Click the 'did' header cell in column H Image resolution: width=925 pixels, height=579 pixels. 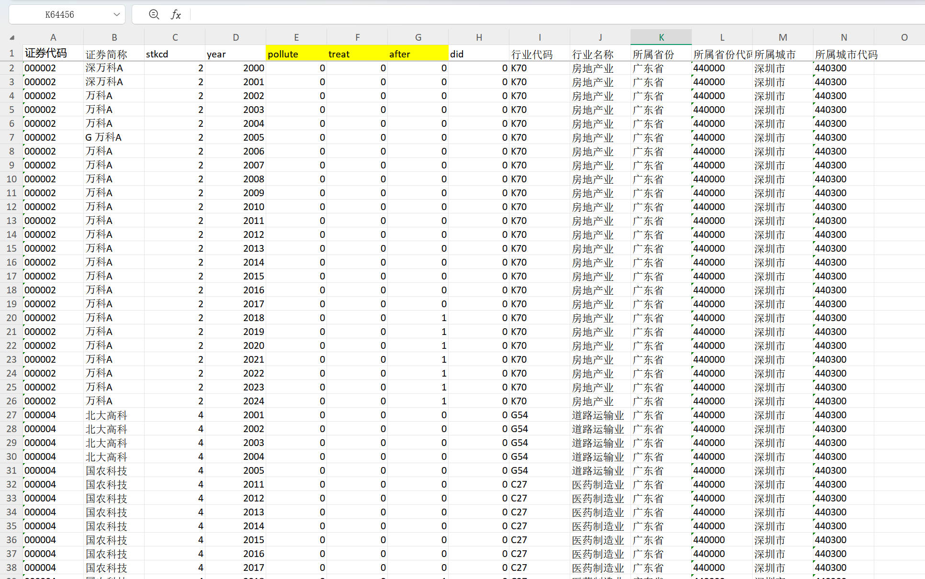(x=478, y=54)
